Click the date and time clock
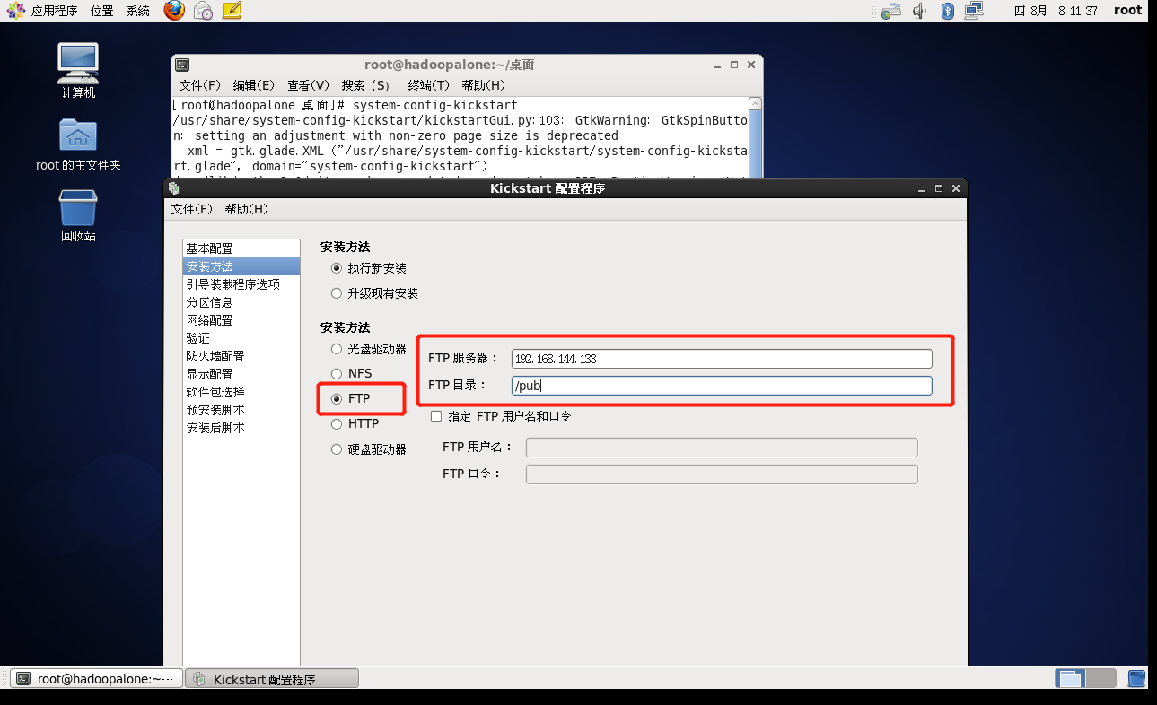 coord(1056,11)
